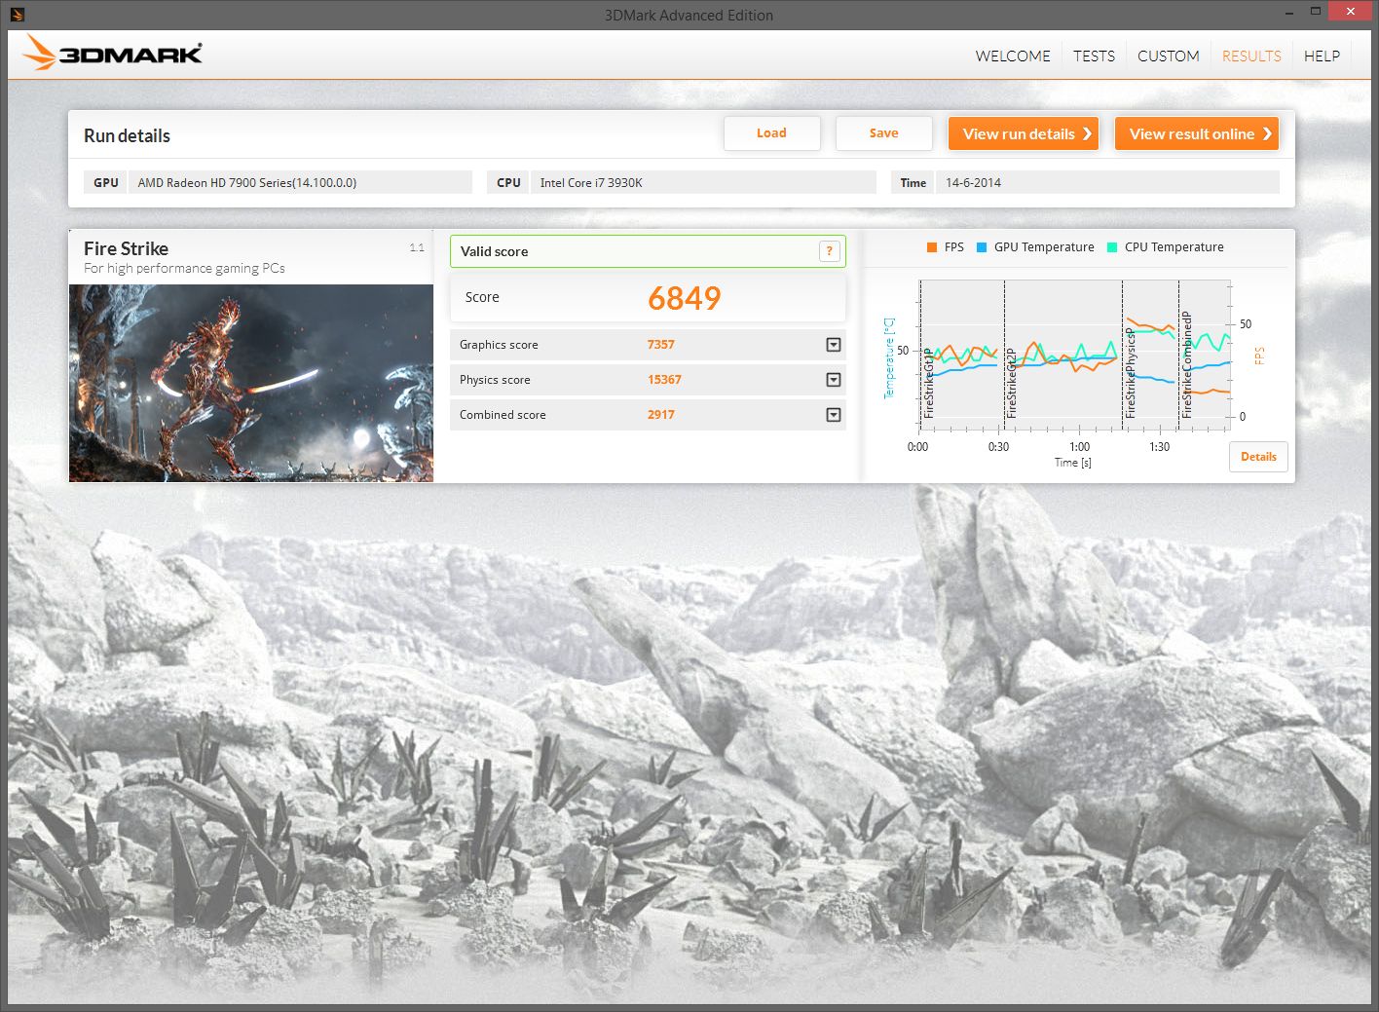Click the CPU Temperature green legend square
1379x1012 pixels.
pyautogui.click(x=1112, y=247)
